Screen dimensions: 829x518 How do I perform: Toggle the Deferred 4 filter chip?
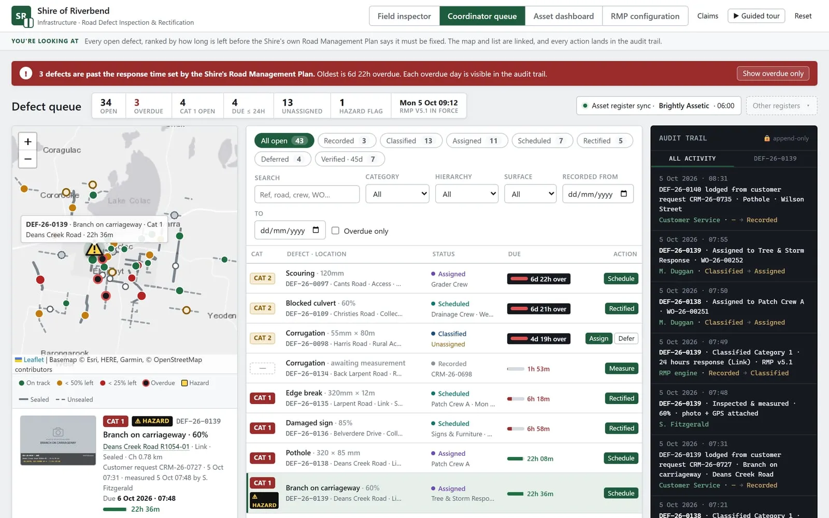point(282,159)
